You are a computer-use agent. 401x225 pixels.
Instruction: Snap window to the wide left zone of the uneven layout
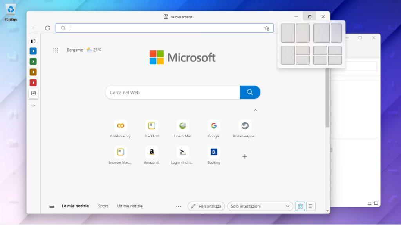[322, 33]
